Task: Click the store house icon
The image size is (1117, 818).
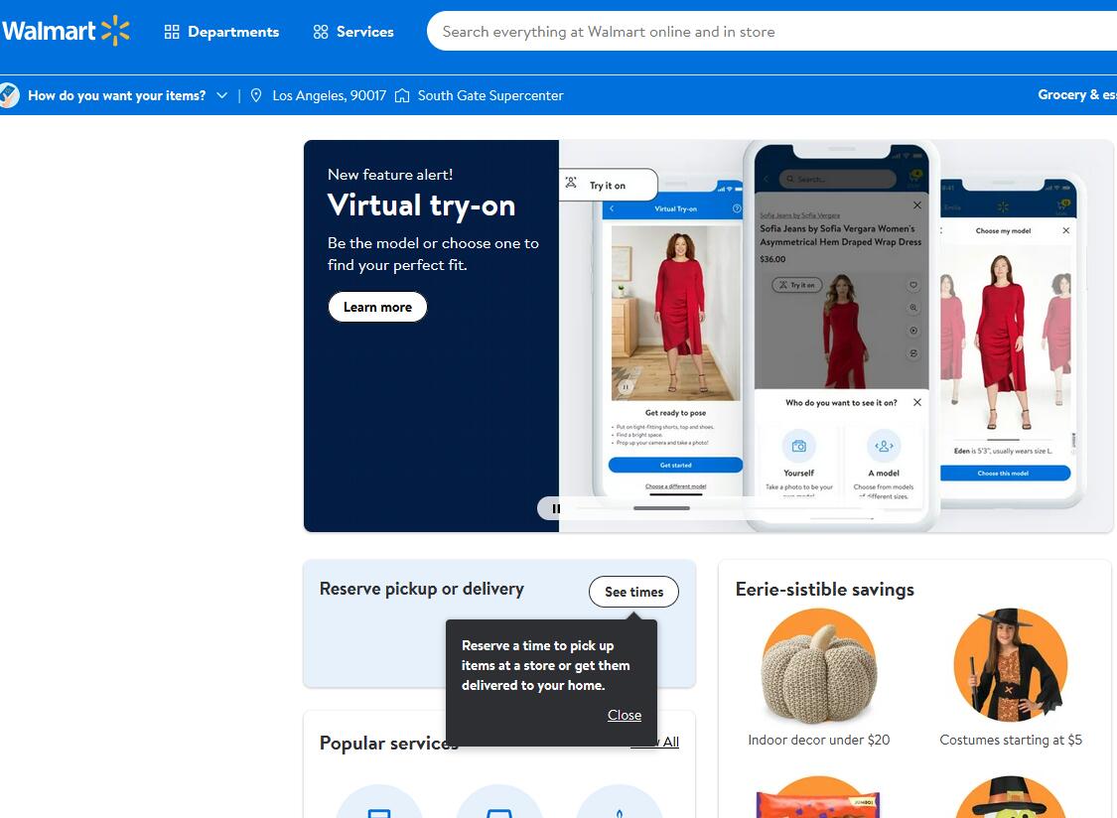Action: pos(402,95)
